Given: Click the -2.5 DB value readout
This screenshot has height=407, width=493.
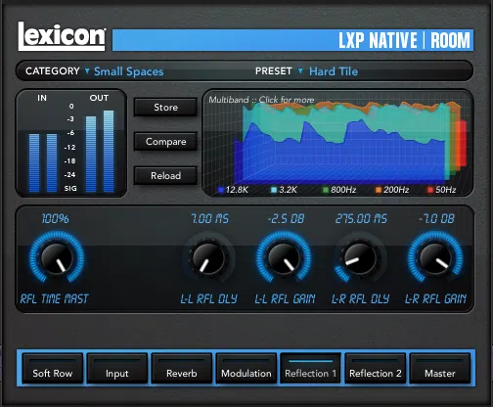Looking at the screenshot, I should click(286, 218).
